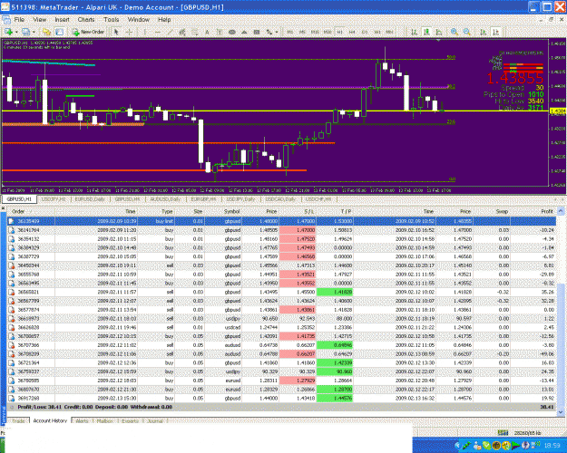Click the system tray clock 18:59
This screenshot has width=567, height=453.
tap(552, 446)
